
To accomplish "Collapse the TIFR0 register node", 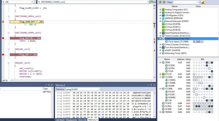I will pos(160,62).
